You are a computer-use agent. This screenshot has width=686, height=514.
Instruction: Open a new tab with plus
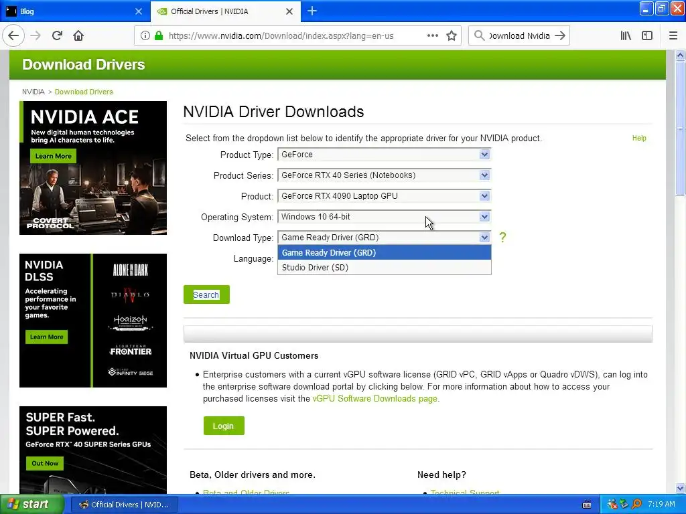pyautogui.click(x=312, y=11)
